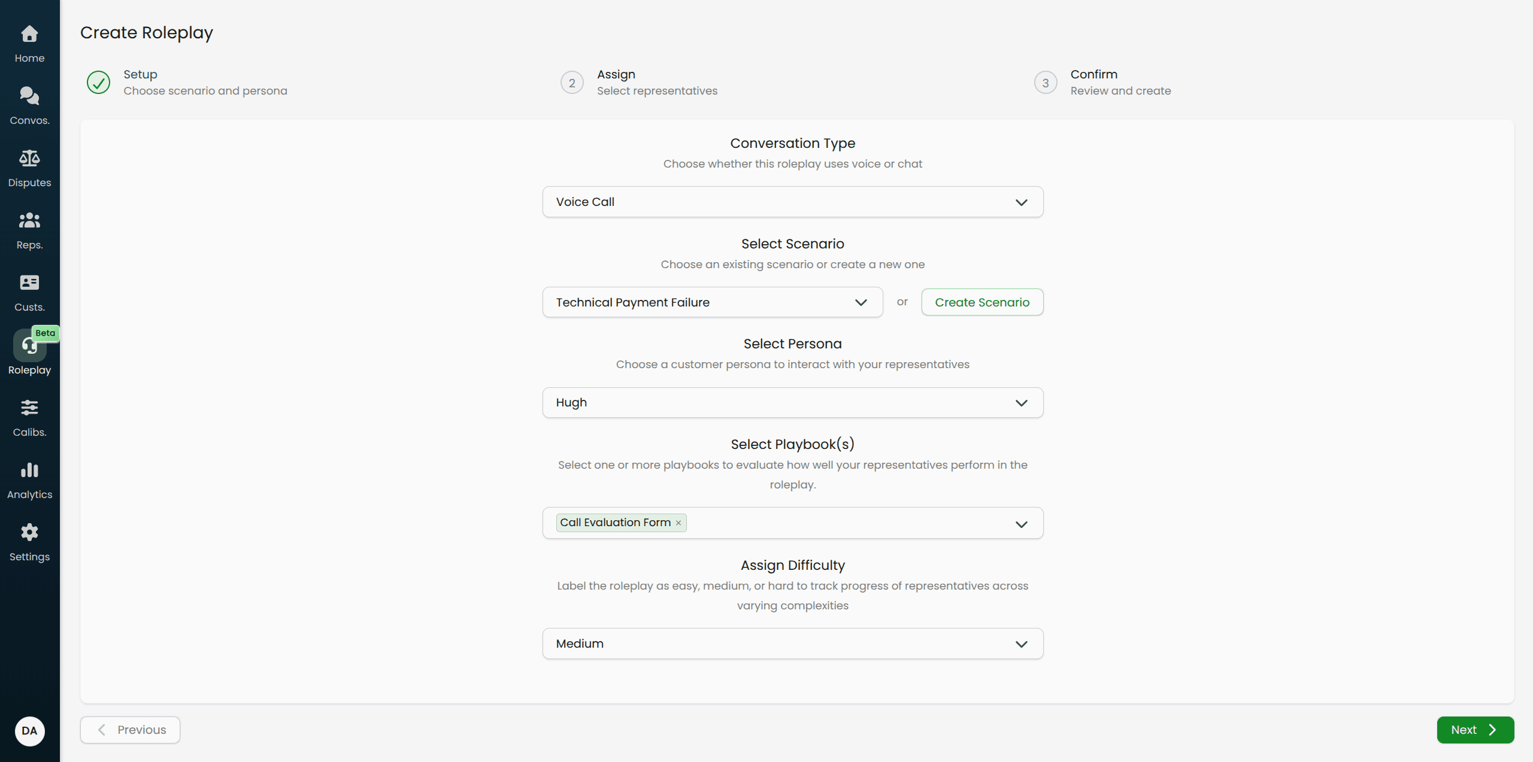Screen dimensions: 1533x762
Task: Open the Hugh persona dropdown
Action: 792,402
